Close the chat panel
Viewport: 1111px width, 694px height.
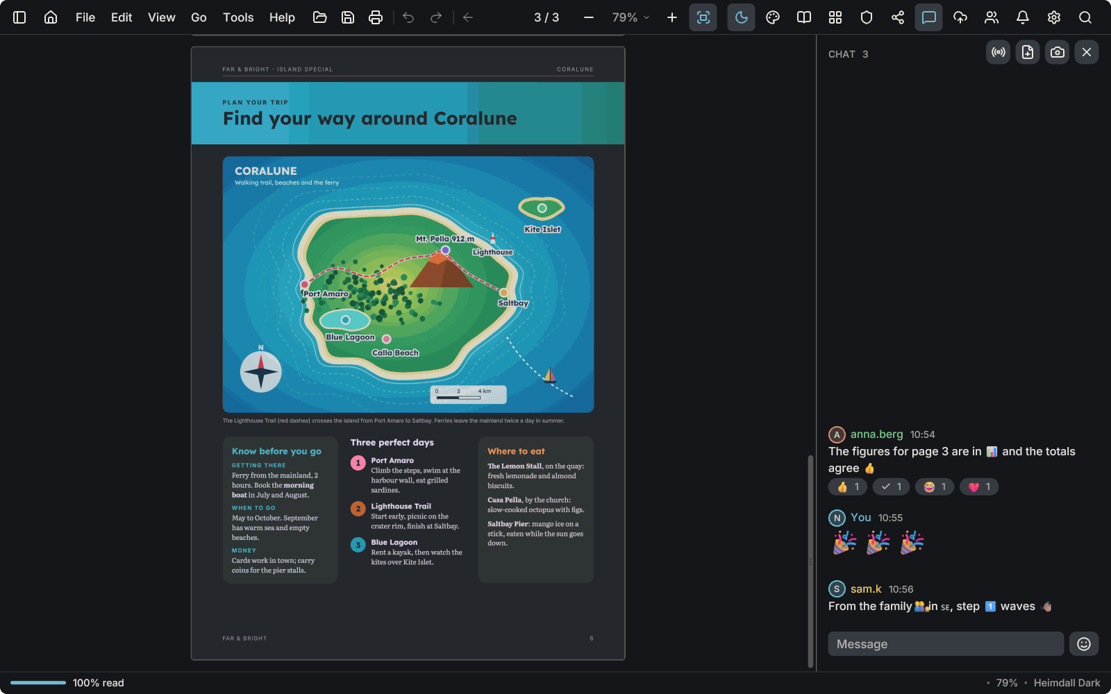pos(1087,52)
